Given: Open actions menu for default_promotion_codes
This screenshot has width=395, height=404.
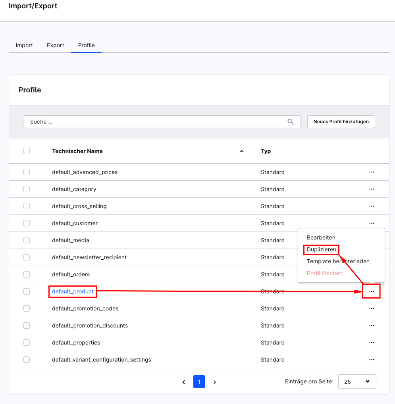Looking at the screenshot, I should 372,308.
